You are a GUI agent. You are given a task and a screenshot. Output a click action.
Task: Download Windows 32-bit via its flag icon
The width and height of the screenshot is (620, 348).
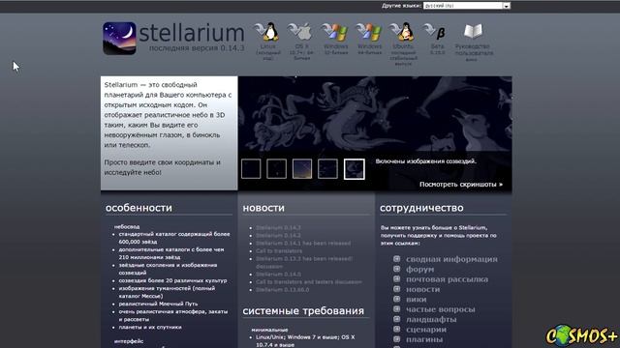tap(335, 32)
